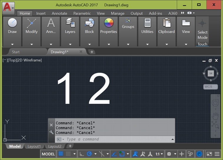223x160 pixels.
Task: Click the MODEL space button
Action: 48,154
